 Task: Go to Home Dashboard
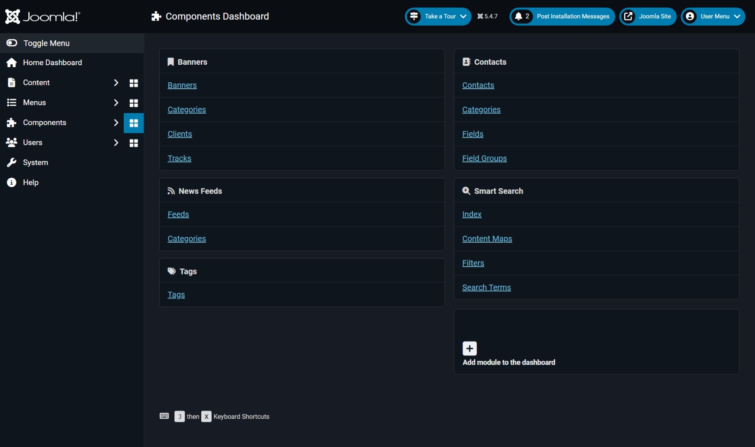pyautogui.click(x=52, y=63)
